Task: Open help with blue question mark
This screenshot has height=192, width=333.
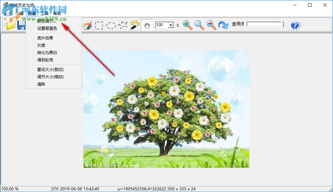Action: pyautogui.click(x=295, y=25)
